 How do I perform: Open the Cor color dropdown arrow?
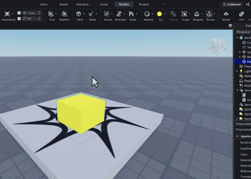tap(165, 14)
